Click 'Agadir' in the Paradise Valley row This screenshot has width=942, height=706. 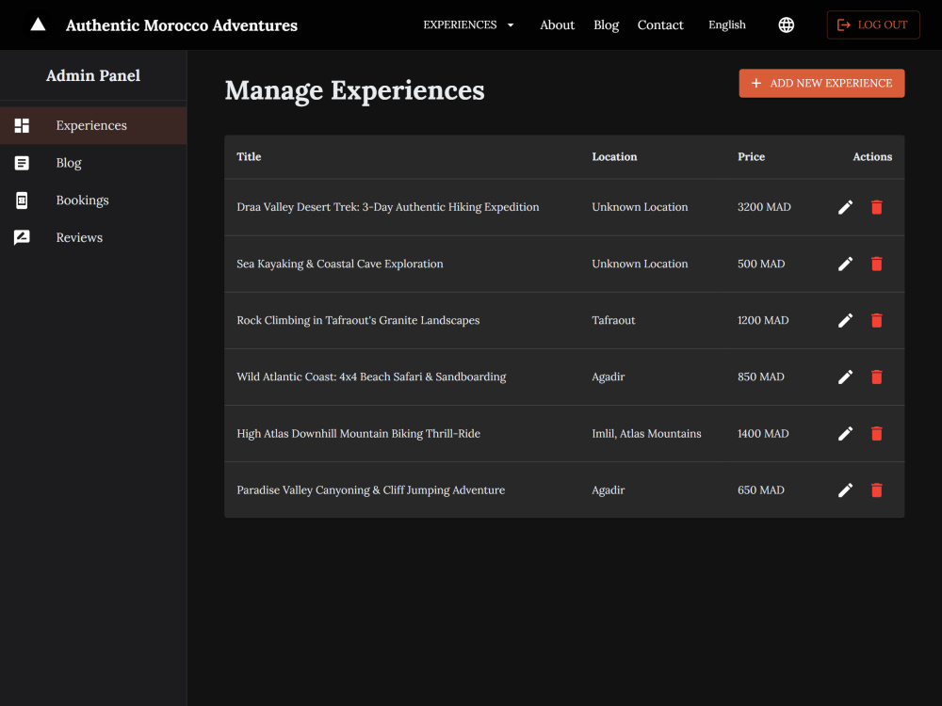coord(608,489)
